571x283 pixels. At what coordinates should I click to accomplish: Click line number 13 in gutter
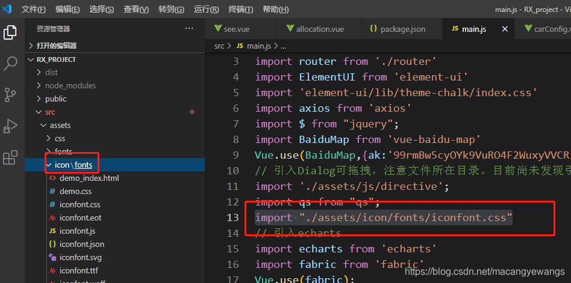point(232,218)
